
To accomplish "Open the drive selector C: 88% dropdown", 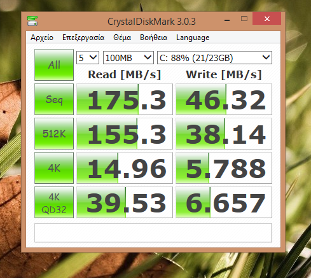I will click(x=214, y=58).
